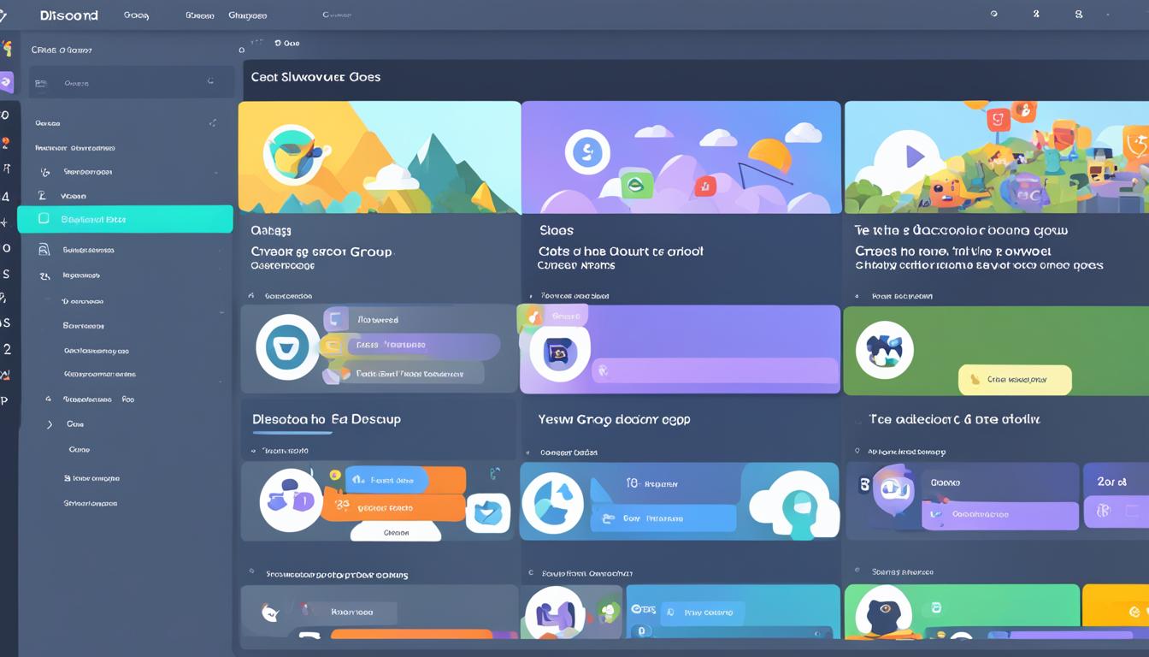Image resolution: width=1149 pixels, height=657 pixels.
Task: Expand the sidebar item with right chevron
Action: click(50, 424)
